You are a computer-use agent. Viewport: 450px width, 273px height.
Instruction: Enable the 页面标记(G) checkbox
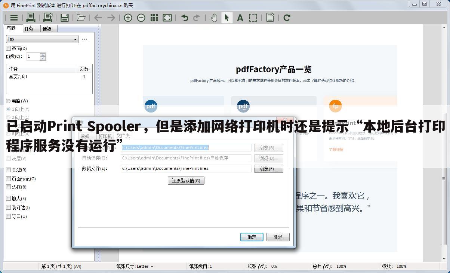coord(9,179)
